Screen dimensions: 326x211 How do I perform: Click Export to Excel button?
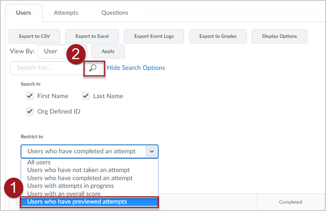tap(92, 36)
